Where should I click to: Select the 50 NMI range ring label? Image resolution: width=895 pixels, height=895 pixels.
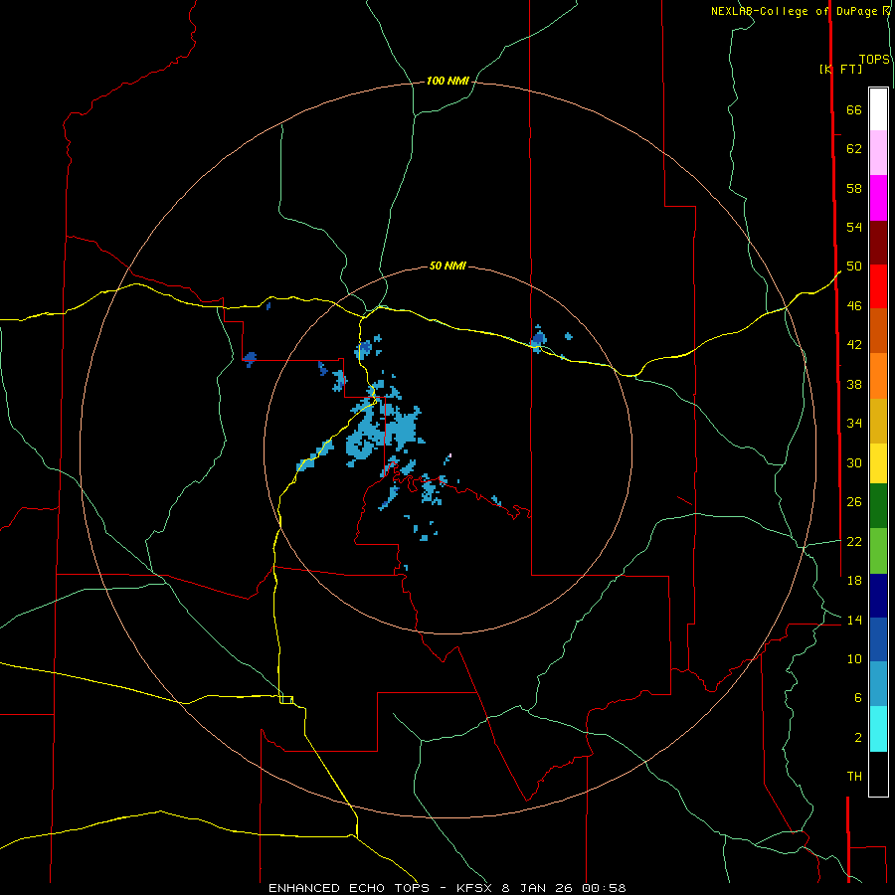447,266
